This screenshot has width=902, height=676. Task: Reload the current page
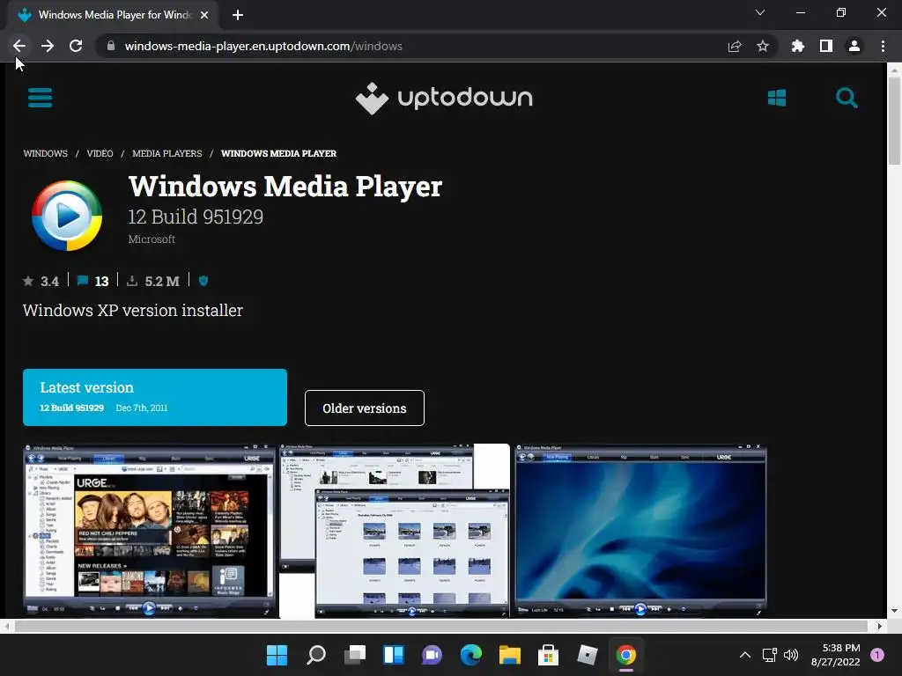point(76,46)
